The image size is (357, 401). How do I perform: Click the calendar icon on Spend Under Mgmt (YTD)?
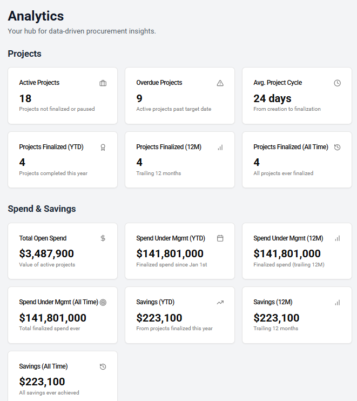(220, 238)
